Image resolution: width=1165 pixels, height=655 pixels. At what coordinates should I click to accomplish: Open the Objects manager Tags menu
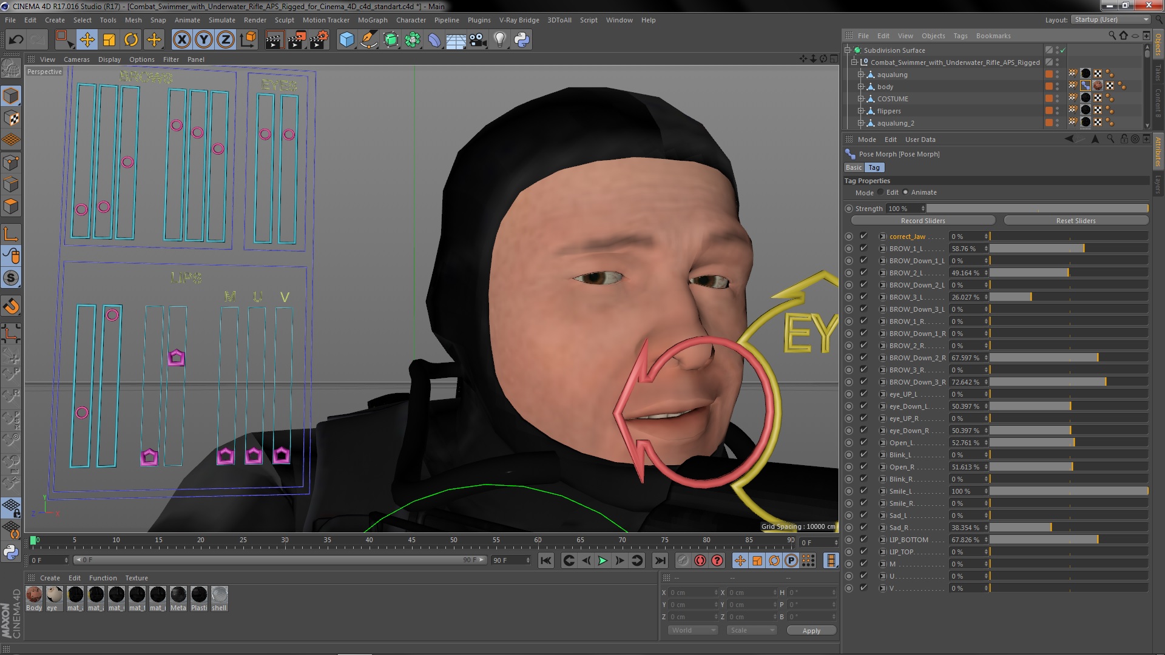tap(960, 36)
